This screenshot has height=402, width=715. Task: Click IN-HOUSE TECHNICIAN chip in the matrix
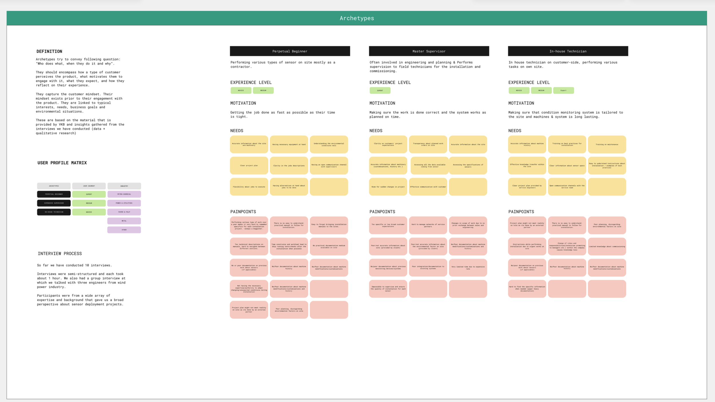pos(54,212)
